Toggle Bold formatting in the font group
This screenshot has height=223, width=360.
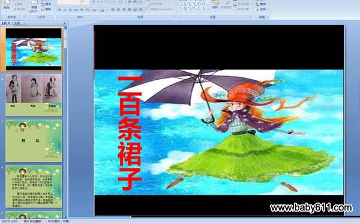(59, 10)
